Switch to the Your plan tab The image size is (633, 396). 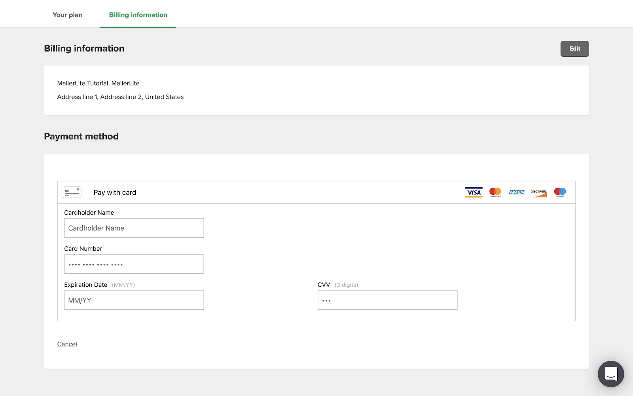(68, 15)
